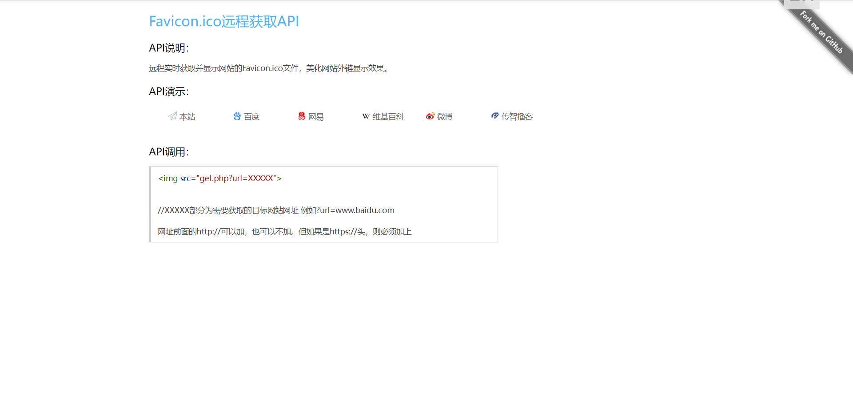The width and height of the screenshot is (853, 396).
Task: Click the NetEase red favicon beside 网易
Action: (x=302, y=116)
